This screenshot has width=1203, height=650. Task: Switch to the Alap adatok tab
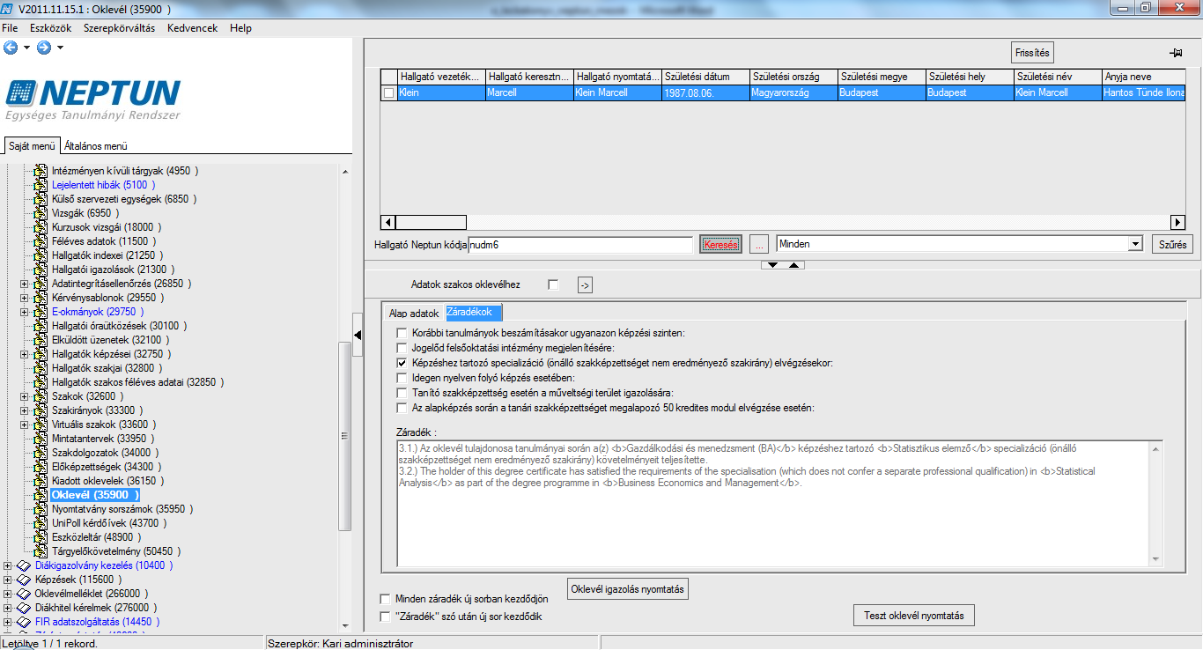coord(414,314)
